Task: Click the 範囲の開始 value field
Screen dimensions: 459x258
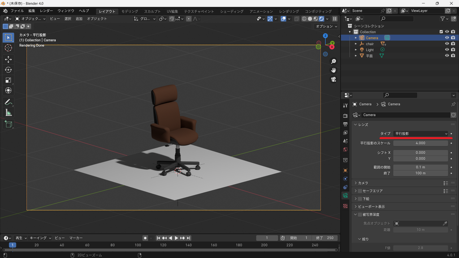Action: tap(420, 168)
